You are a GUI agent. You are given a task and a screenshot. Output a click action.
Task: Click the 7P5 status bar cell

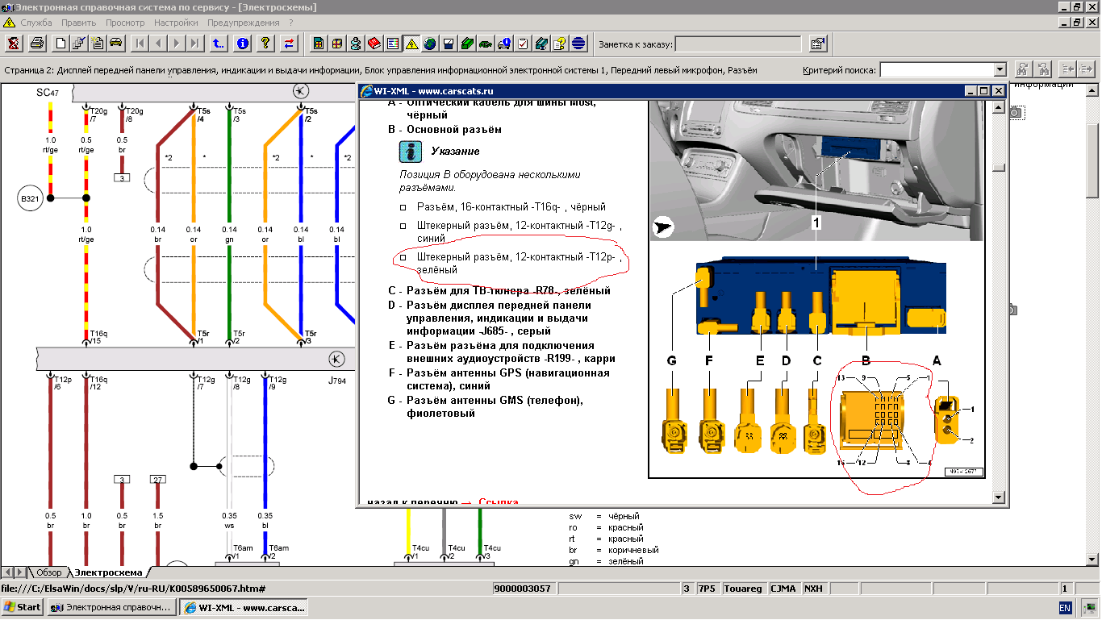706,589
